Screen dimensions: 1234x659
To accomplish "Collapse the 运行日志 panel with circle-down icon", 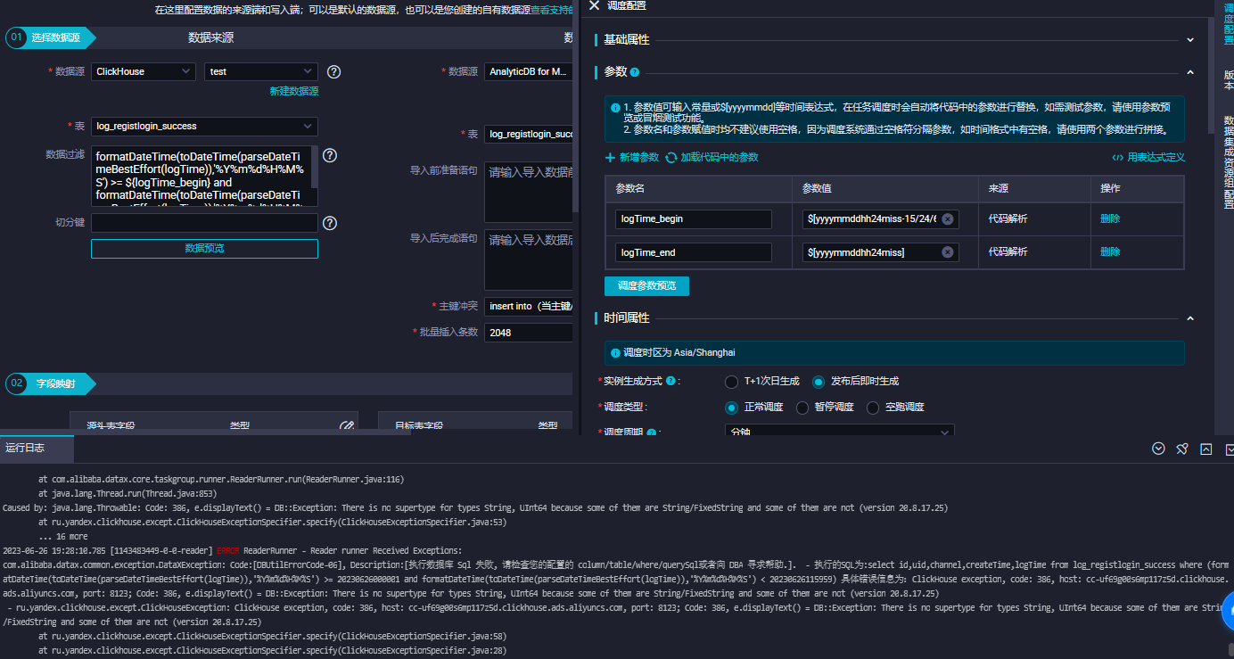I will [x=1158, y=449].
